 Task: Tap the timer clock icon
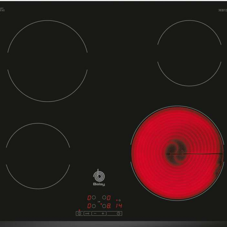[x=119, y=213]
